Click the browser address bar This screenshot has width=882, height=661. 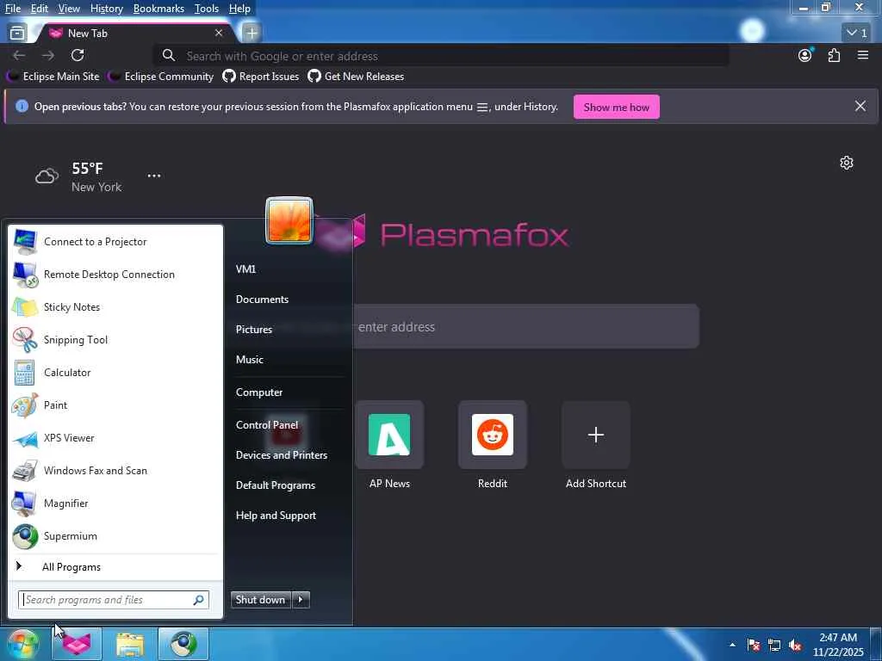point(441,56)
